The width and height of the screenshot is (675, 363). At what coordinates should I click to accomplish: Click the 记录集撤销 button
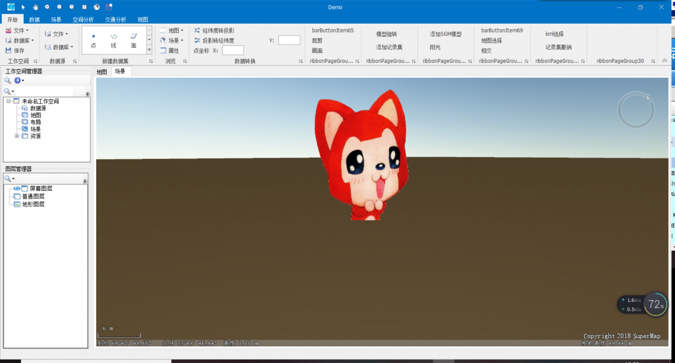(558, 47)
